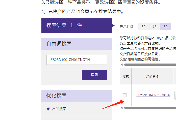Click the 比较 column header
This screenshot has width=176, height=120.
(x=125, y=76)
